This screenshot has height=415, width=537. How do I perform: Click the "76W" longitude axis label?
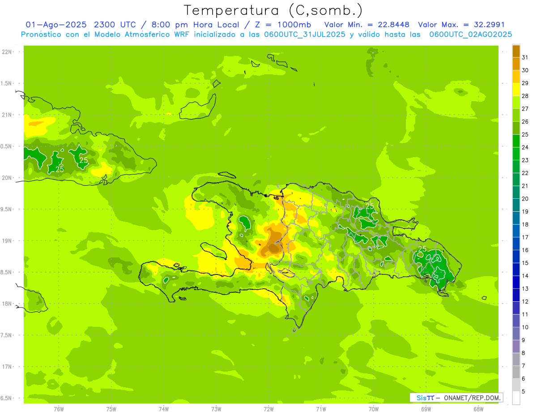(x=59, y=409)
